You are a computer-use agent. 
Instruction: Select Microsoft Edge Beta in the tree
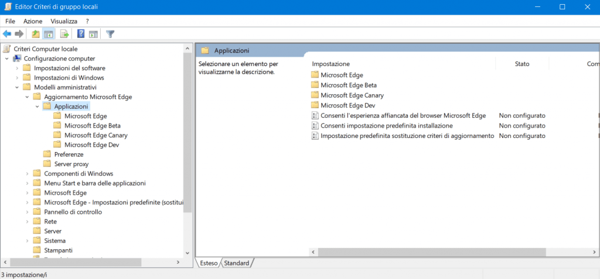93,125
